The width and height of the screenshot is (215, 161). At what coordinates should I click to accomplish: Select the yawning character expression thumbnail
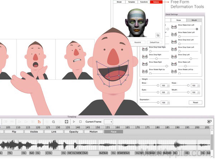[36, 59]
